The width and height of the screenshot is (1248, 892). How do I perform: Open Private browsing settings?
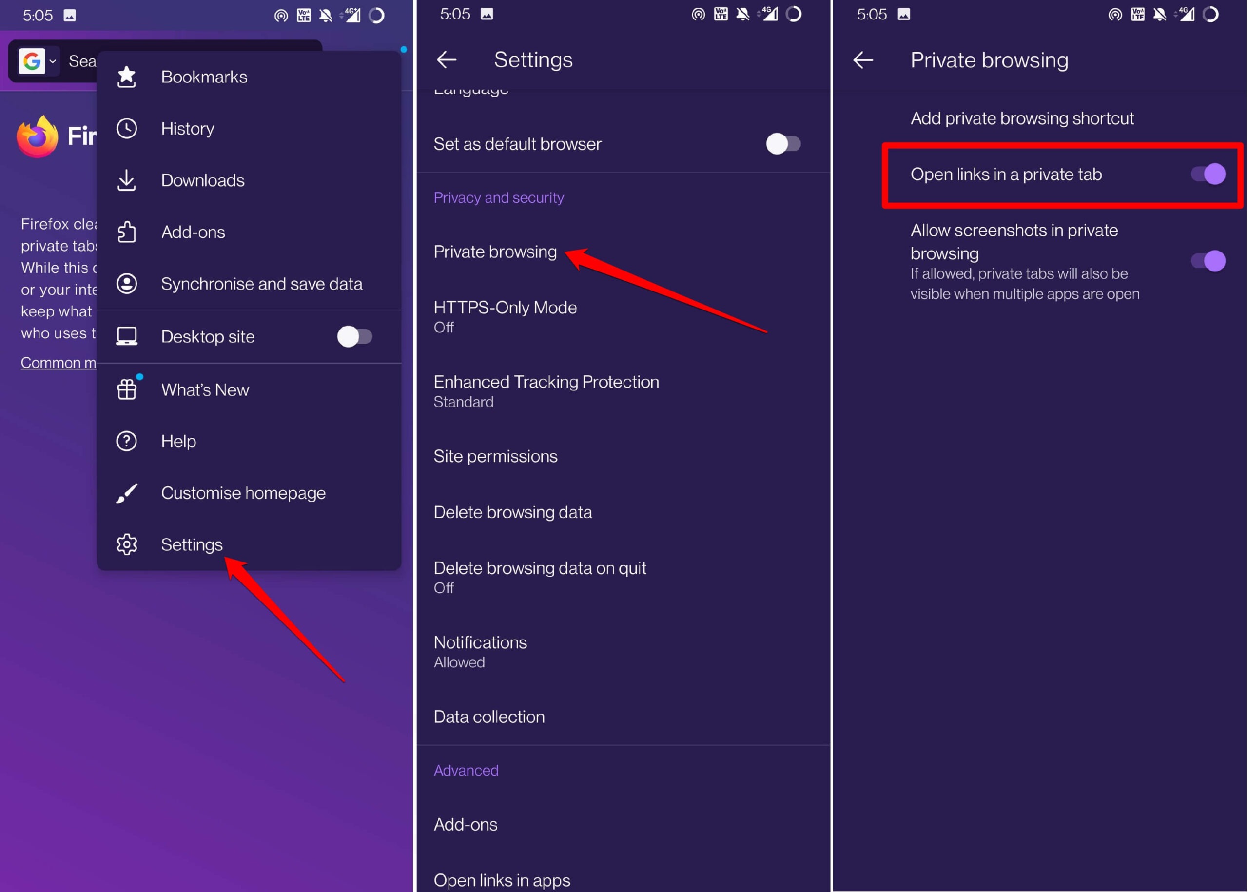click(x=624, y=252)
